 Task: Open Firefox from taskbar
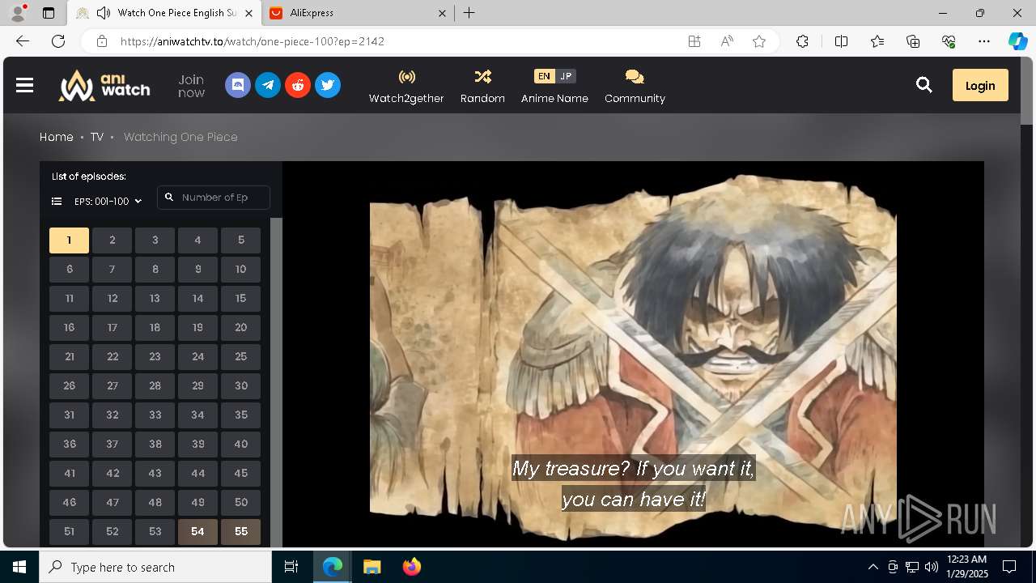[412, 567]
